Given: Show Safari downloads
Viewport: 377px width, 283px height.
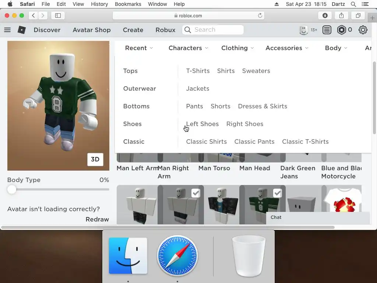Looking at the screenshot, I should pos(325,15).
